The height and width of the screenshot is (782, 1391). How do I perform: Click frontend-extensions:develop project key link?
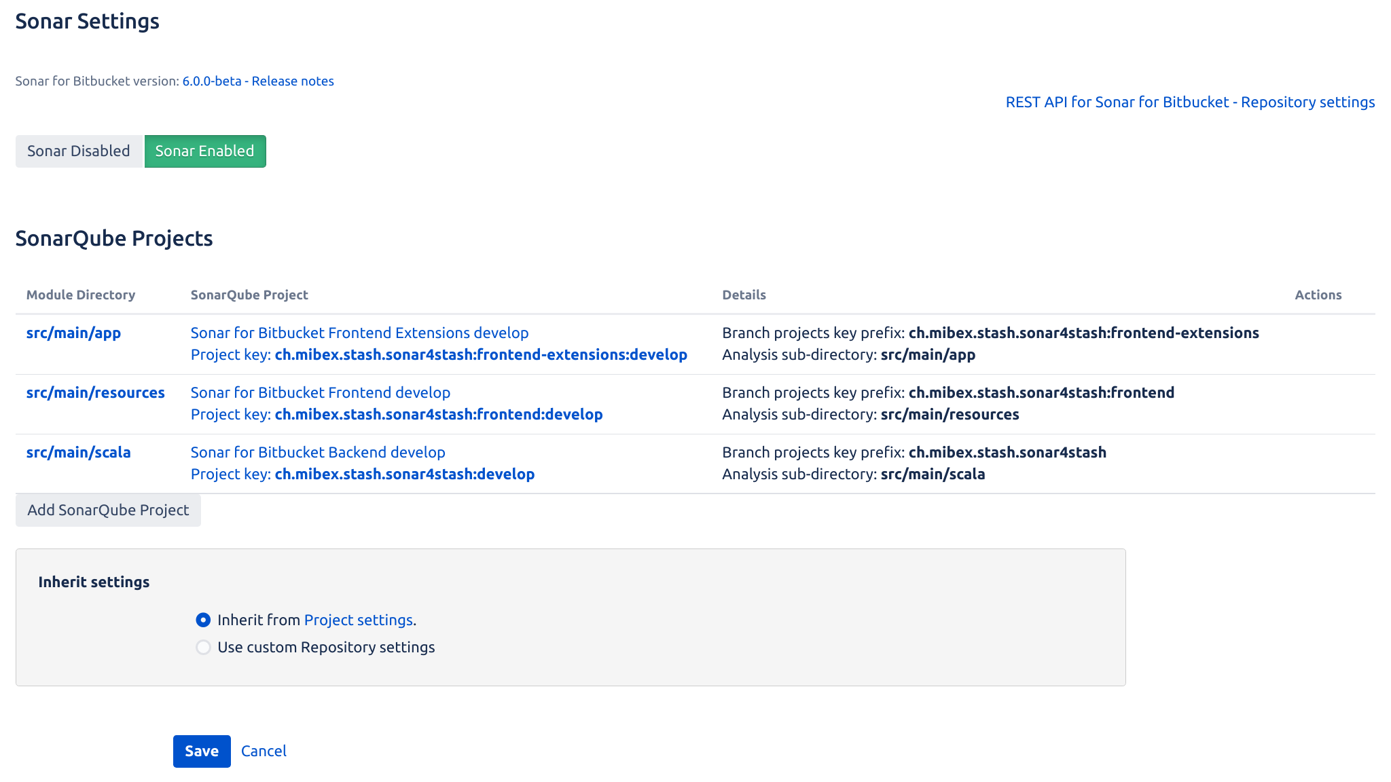coord(480,354)
